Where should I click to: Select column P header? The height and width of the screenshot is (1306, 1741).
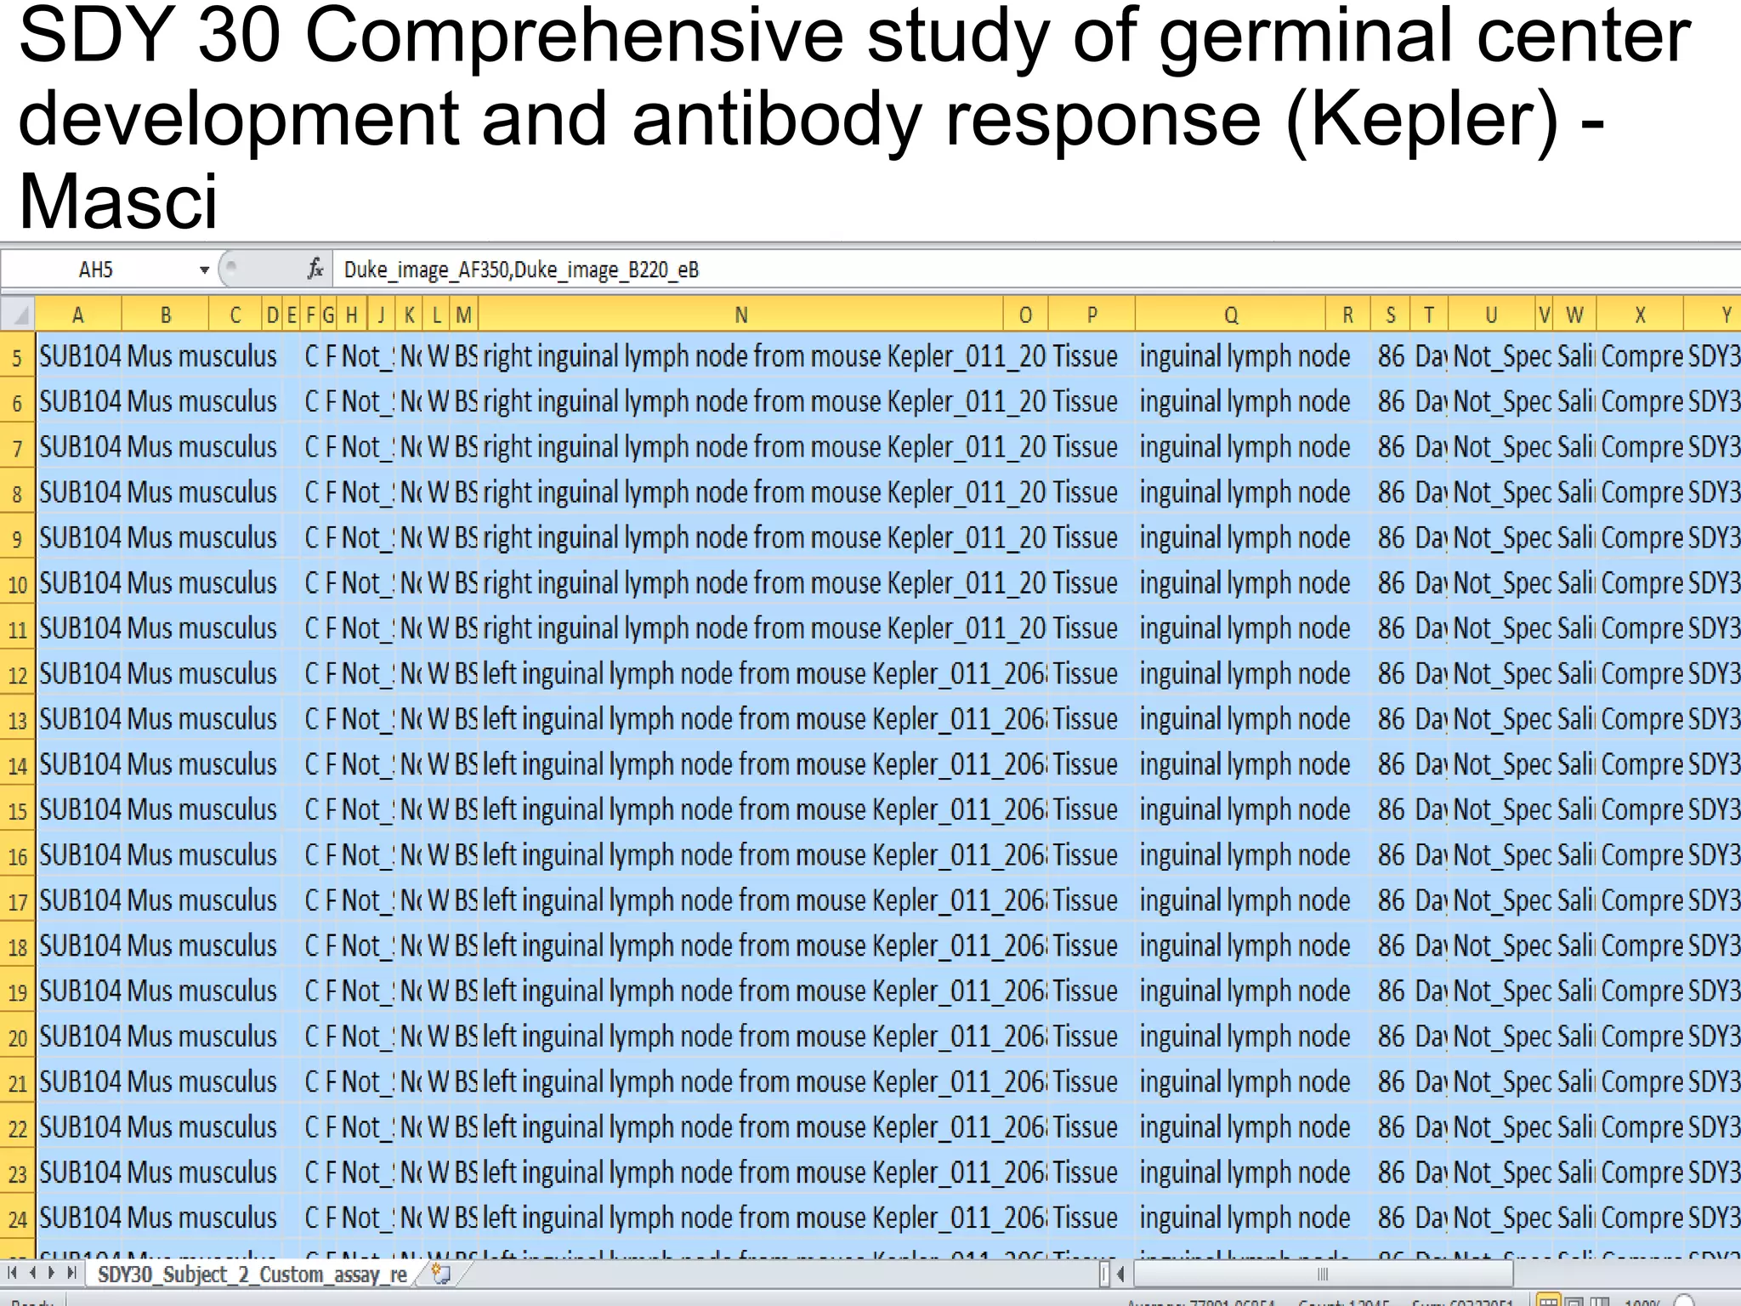point(1092,315)
